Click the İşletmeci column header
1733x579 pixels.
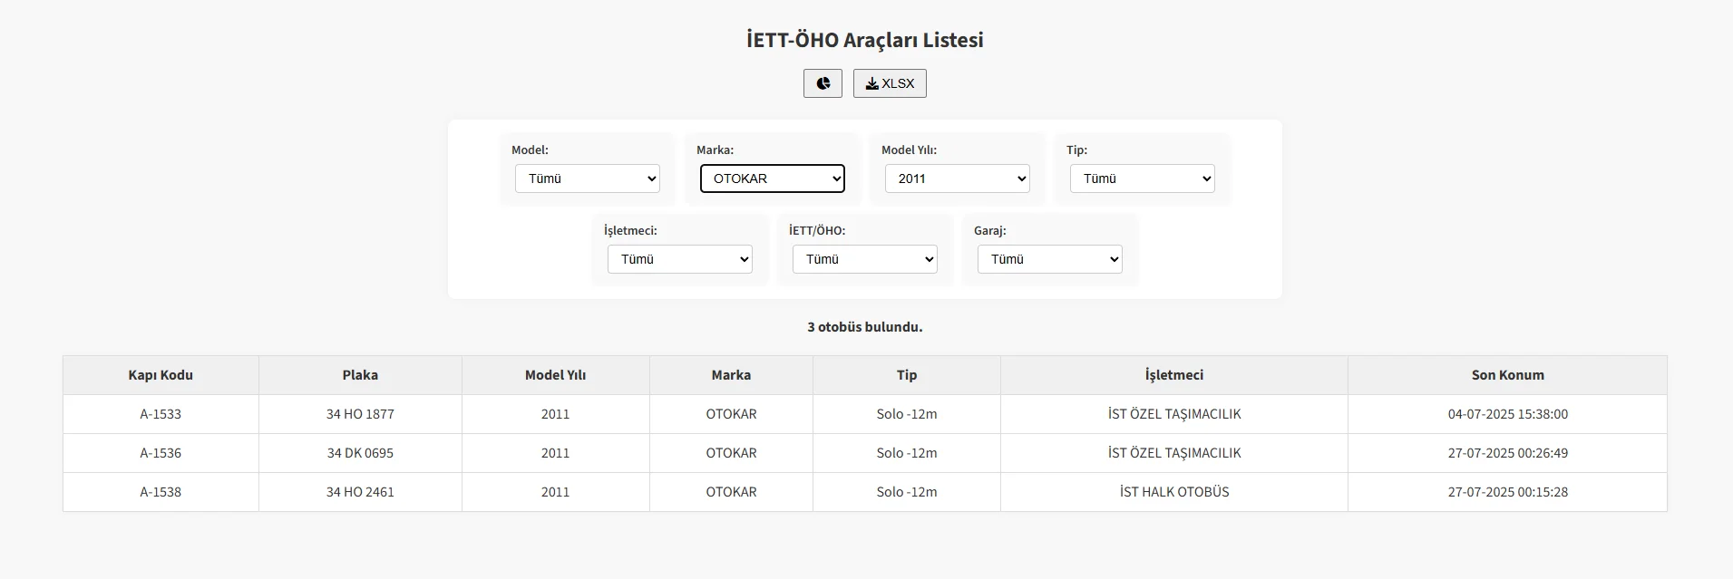click(1173, 375)
